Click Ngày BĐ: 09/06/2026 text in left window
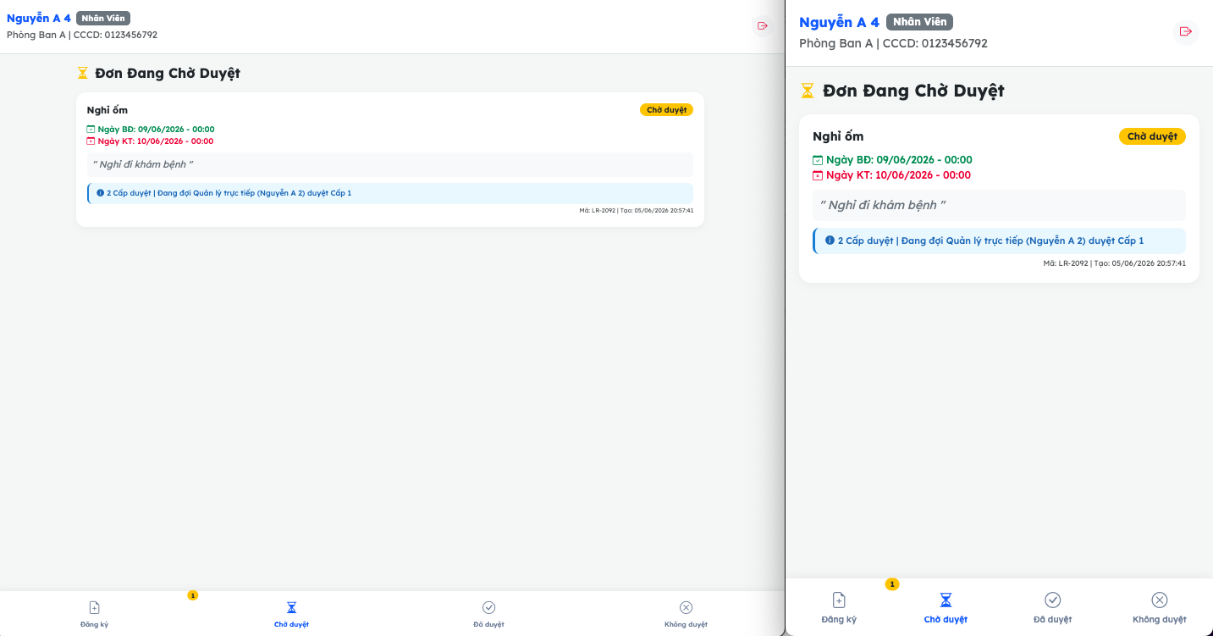Screen dimensions: 1213x636 [x=156, y=130]
